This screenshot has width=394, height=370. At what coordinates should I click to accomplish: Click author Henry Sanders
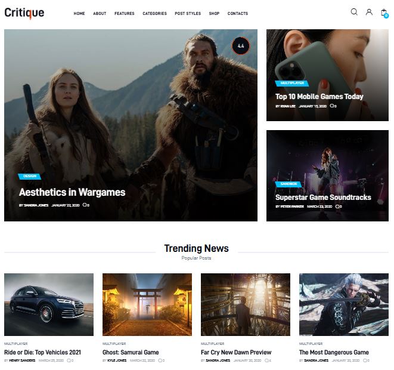coord(22,360)
